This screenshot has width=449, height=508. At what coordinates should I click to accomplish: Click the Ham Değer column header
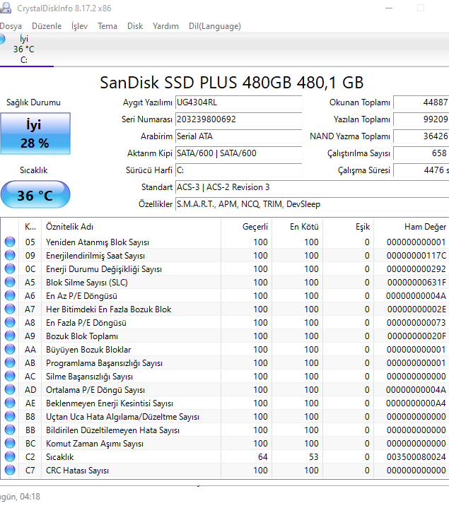[412, 227]
